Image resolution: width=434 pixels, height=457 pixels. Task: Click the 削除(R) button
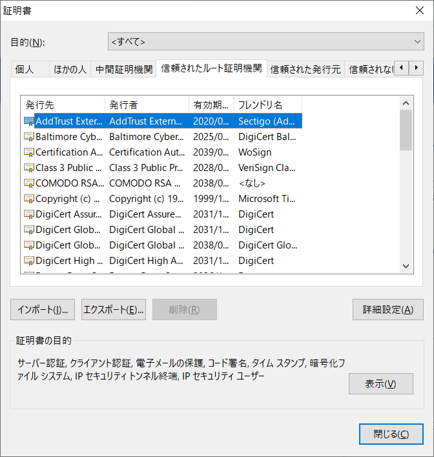(x=185, y=310)
